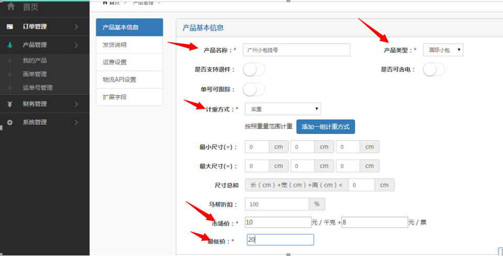The image size is (503, 256).
Task: Enable the 是否可含电 switch
Action: (x=433, y=69)
